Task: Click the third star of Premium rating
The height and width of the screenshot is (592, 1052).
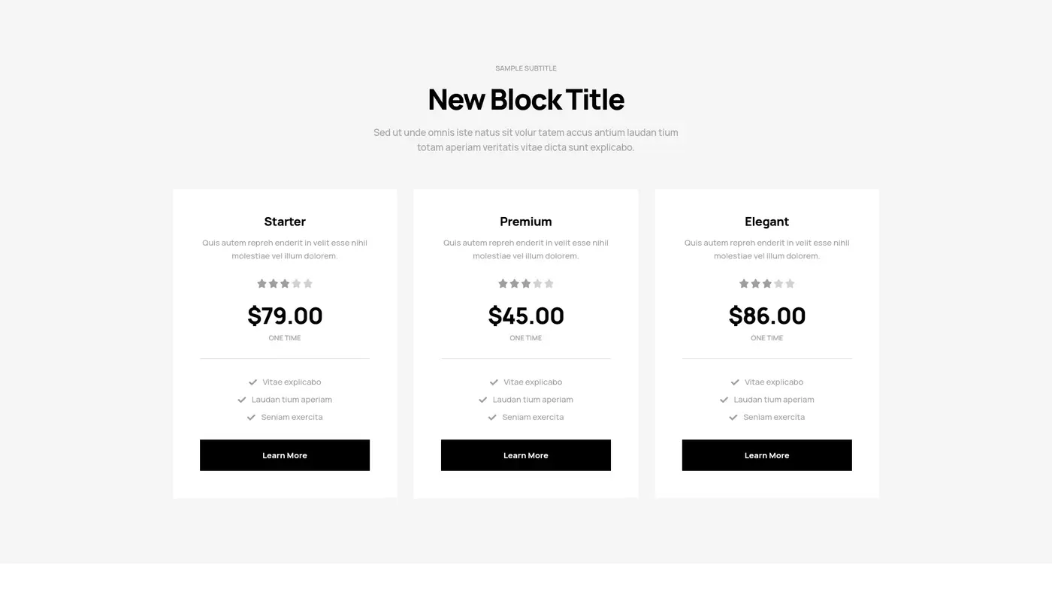Action: pos(524,283)
